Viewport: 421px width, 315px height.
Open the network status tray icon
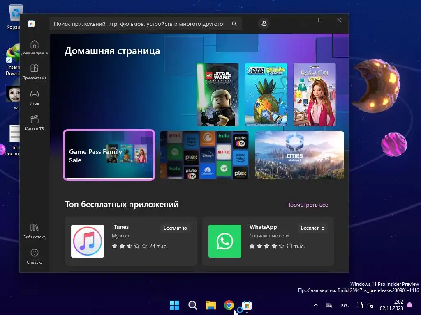point(360,305)
